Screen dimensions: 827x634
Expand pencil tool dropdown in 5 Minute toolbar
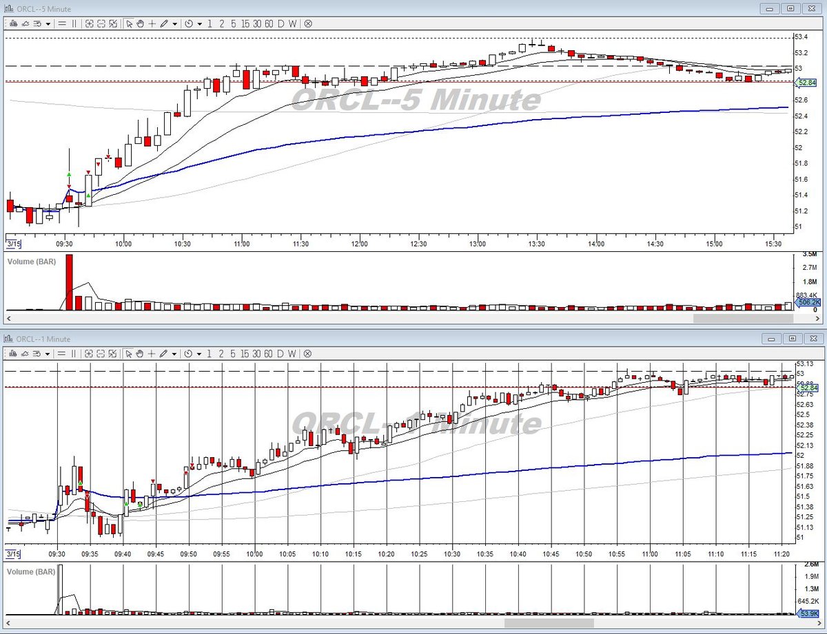(175, 23)
